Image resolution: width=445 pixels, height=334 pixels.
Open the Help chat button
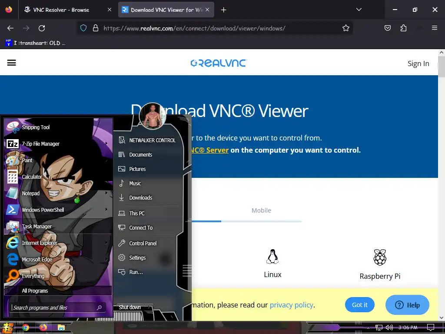click(x=407, y=305)
